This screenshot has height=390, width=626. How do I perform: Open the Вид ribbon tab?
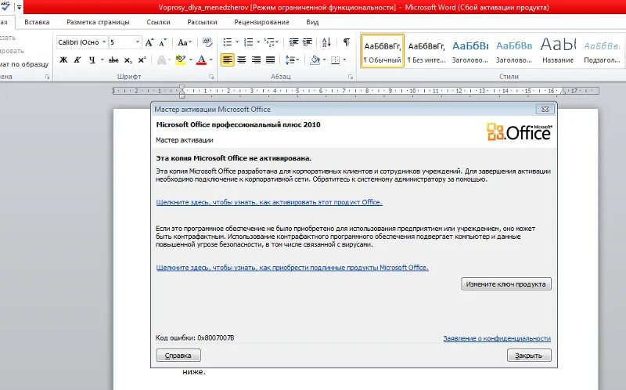click(x=312, y=22)
